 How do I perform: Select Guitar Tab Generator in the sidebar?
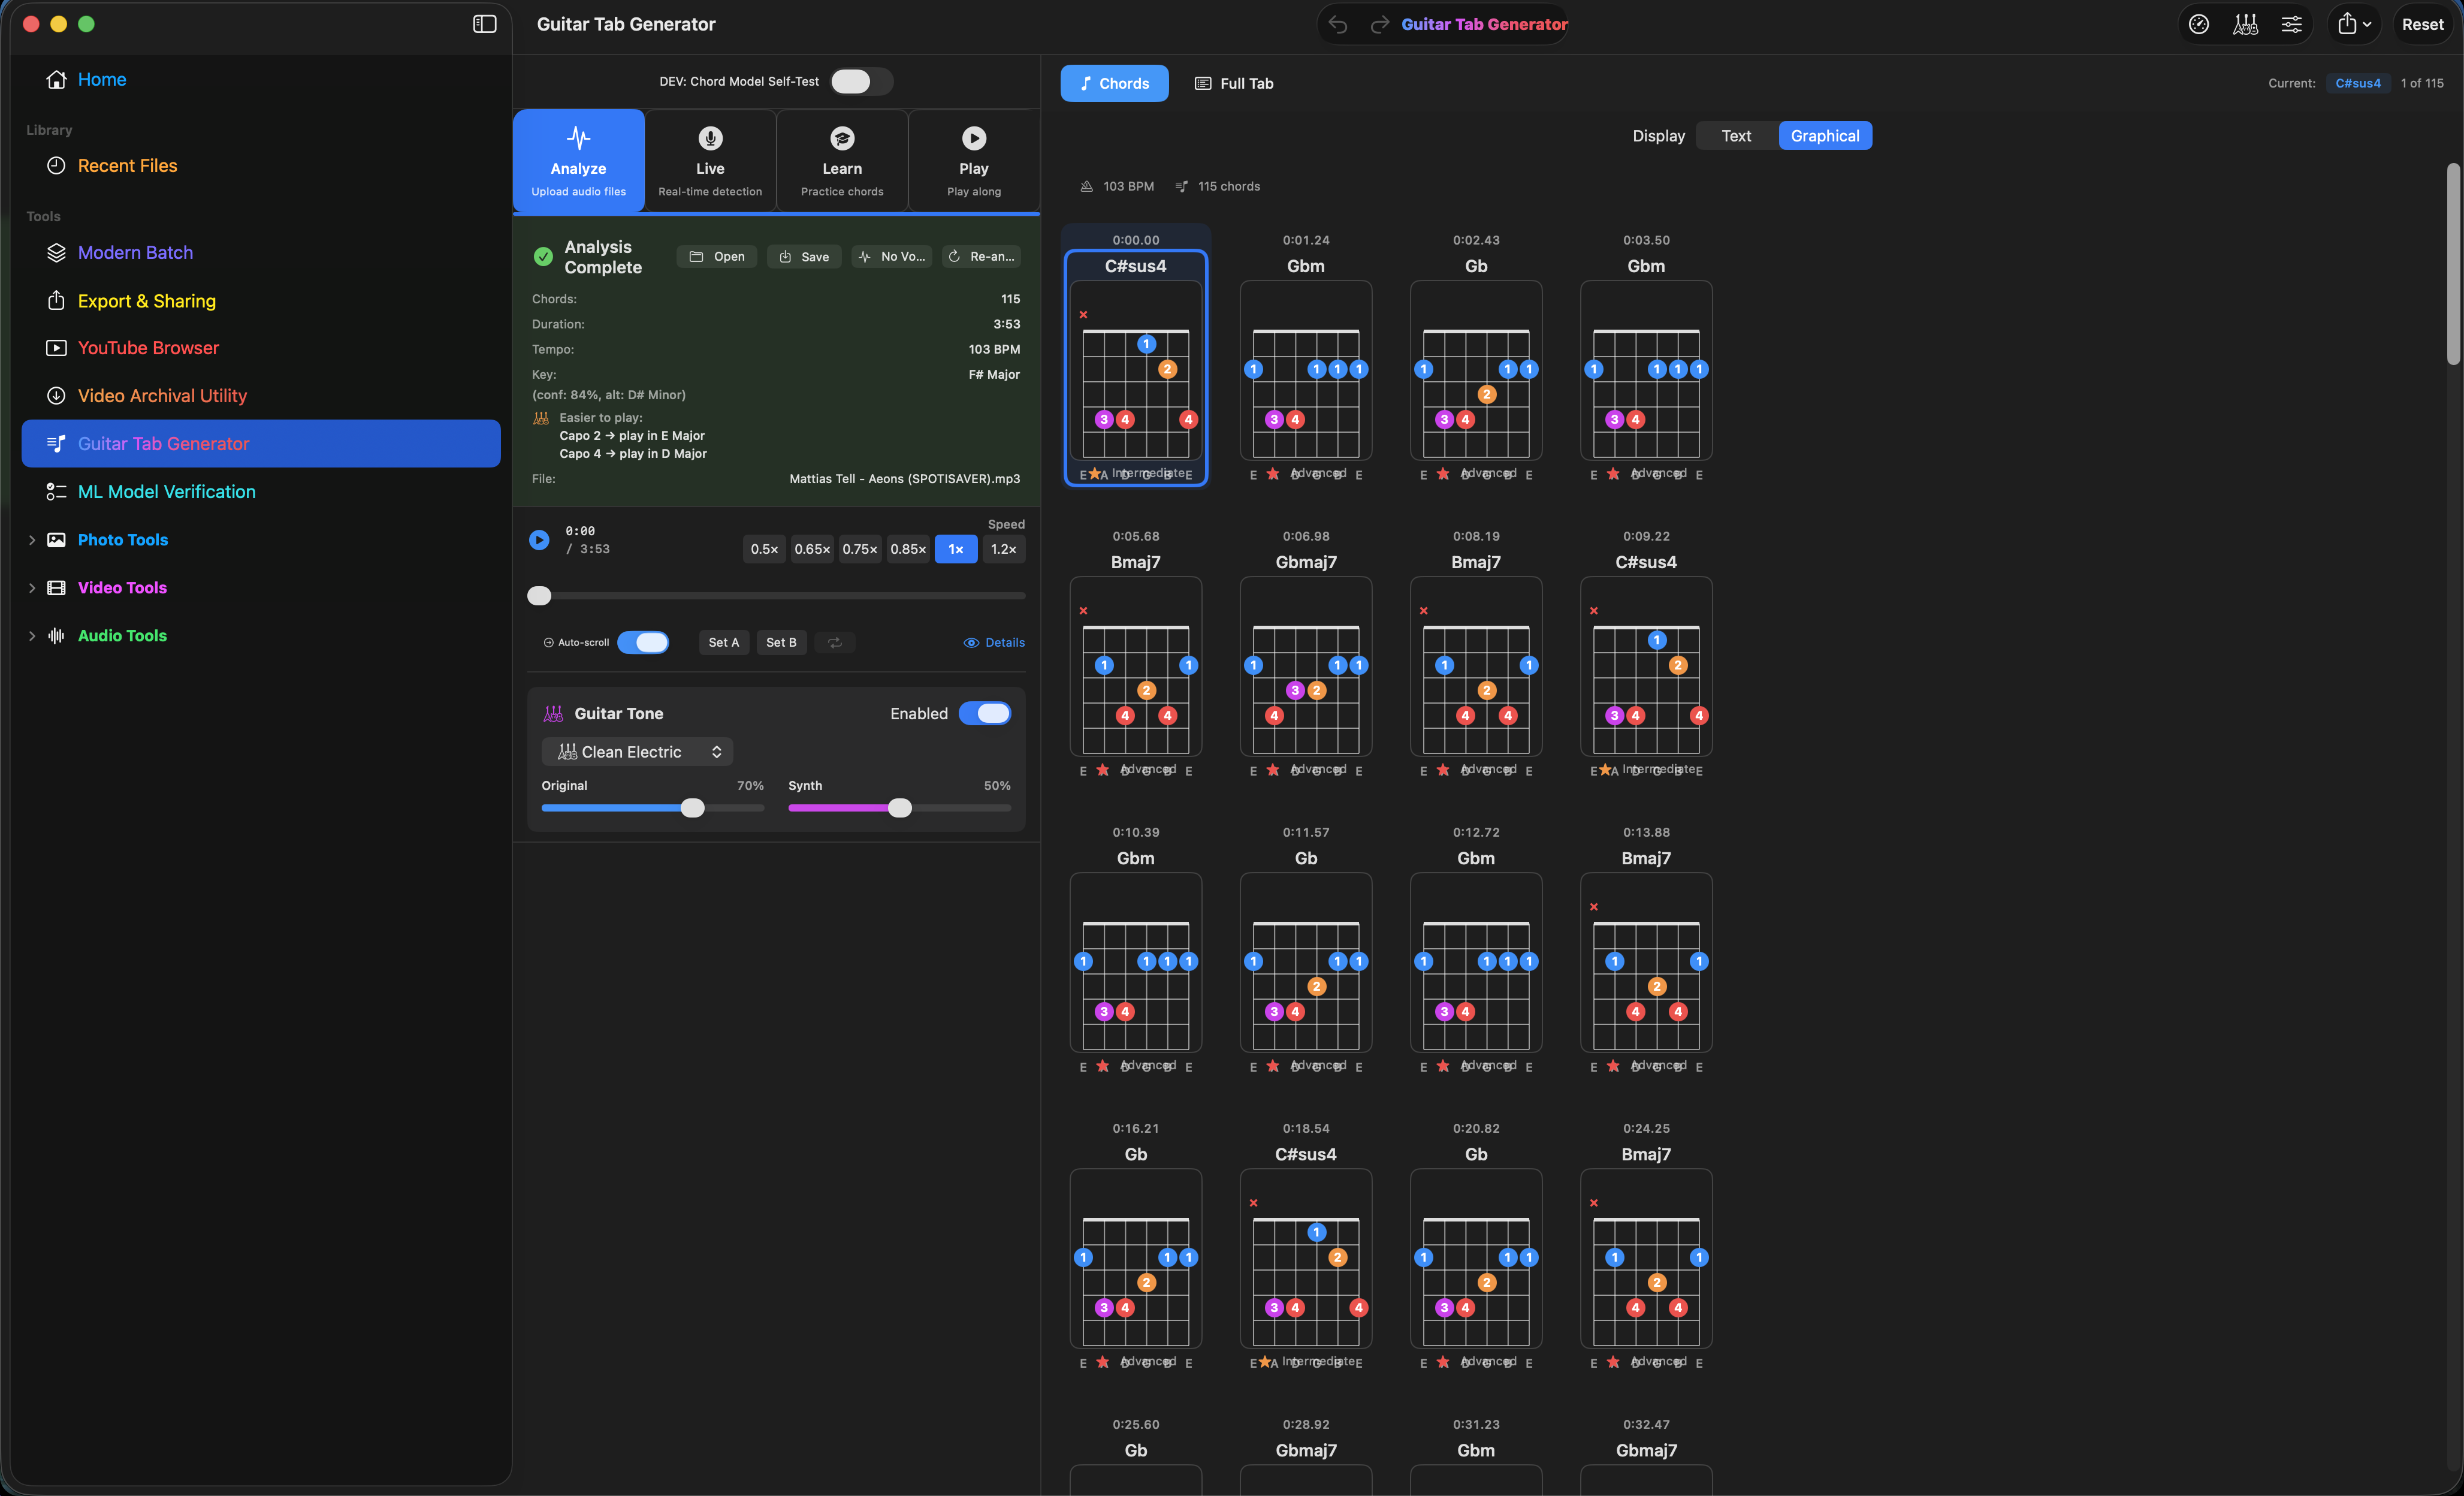261,443
